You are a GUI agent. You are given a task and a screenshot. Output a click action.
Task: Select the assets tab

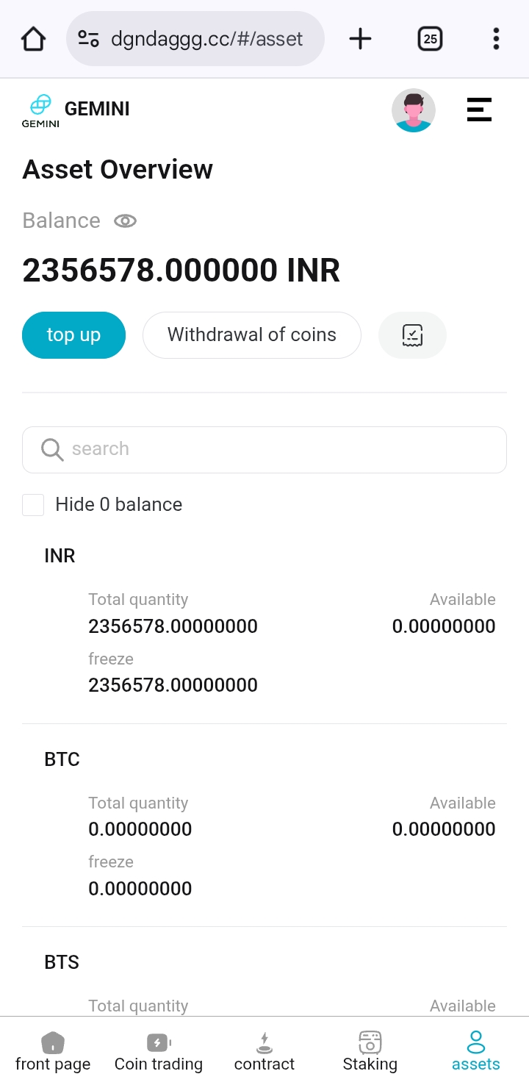point(476,1052)
